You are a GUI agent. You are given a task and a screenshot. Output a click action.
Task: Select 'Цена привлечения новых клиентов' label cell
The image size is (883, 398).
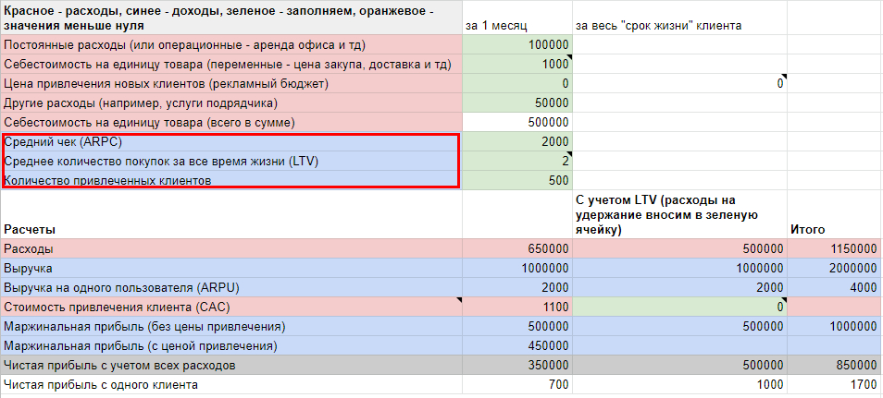coord(230,84)
